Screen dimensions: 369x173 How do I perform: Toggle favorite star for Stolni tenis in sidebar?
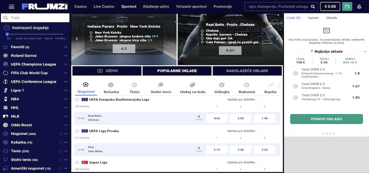[61, 160]
